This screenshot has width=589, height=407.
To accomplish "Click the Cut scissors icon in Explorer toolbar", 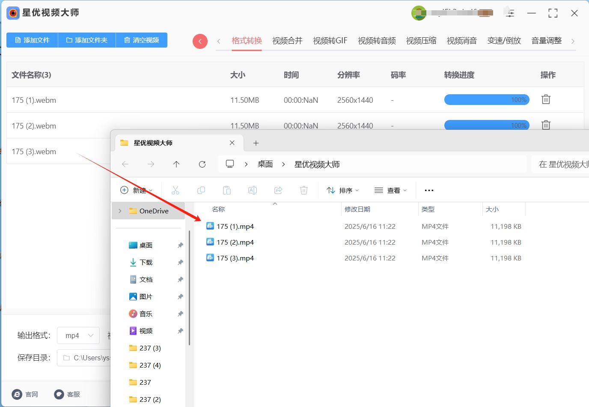I will 176,190.
